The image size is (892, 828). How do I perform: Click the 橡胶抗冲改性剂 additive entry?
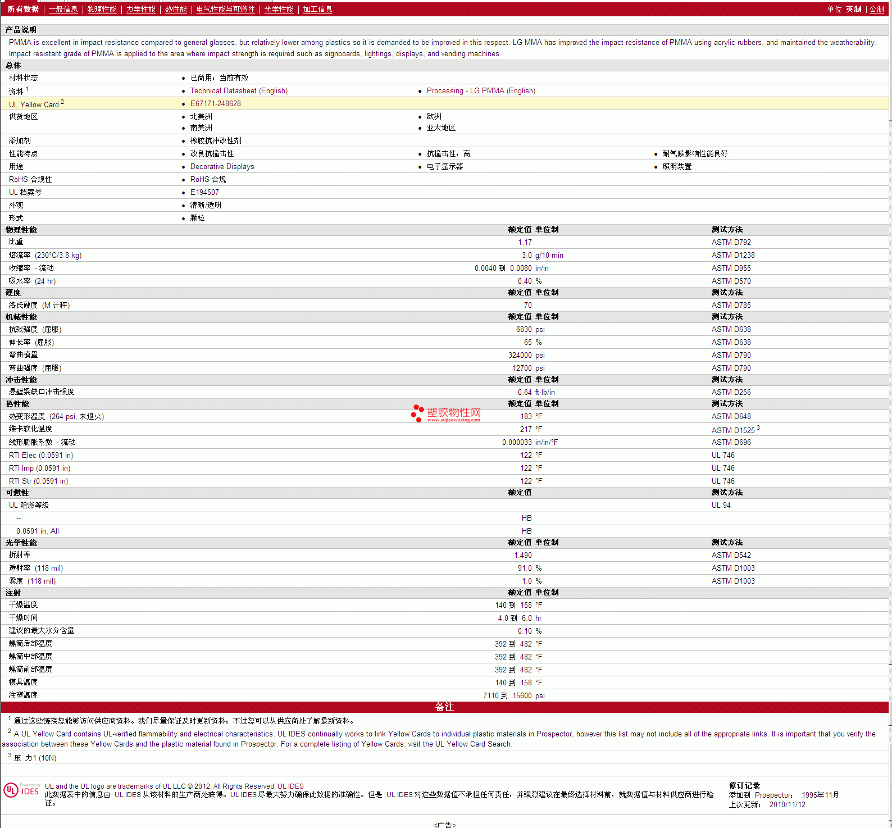216,140
